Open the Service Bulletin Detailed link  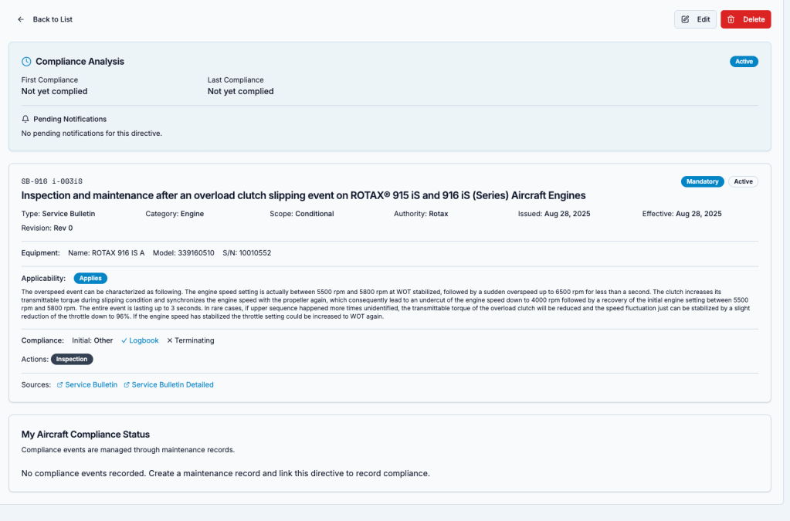pos(172,384)
